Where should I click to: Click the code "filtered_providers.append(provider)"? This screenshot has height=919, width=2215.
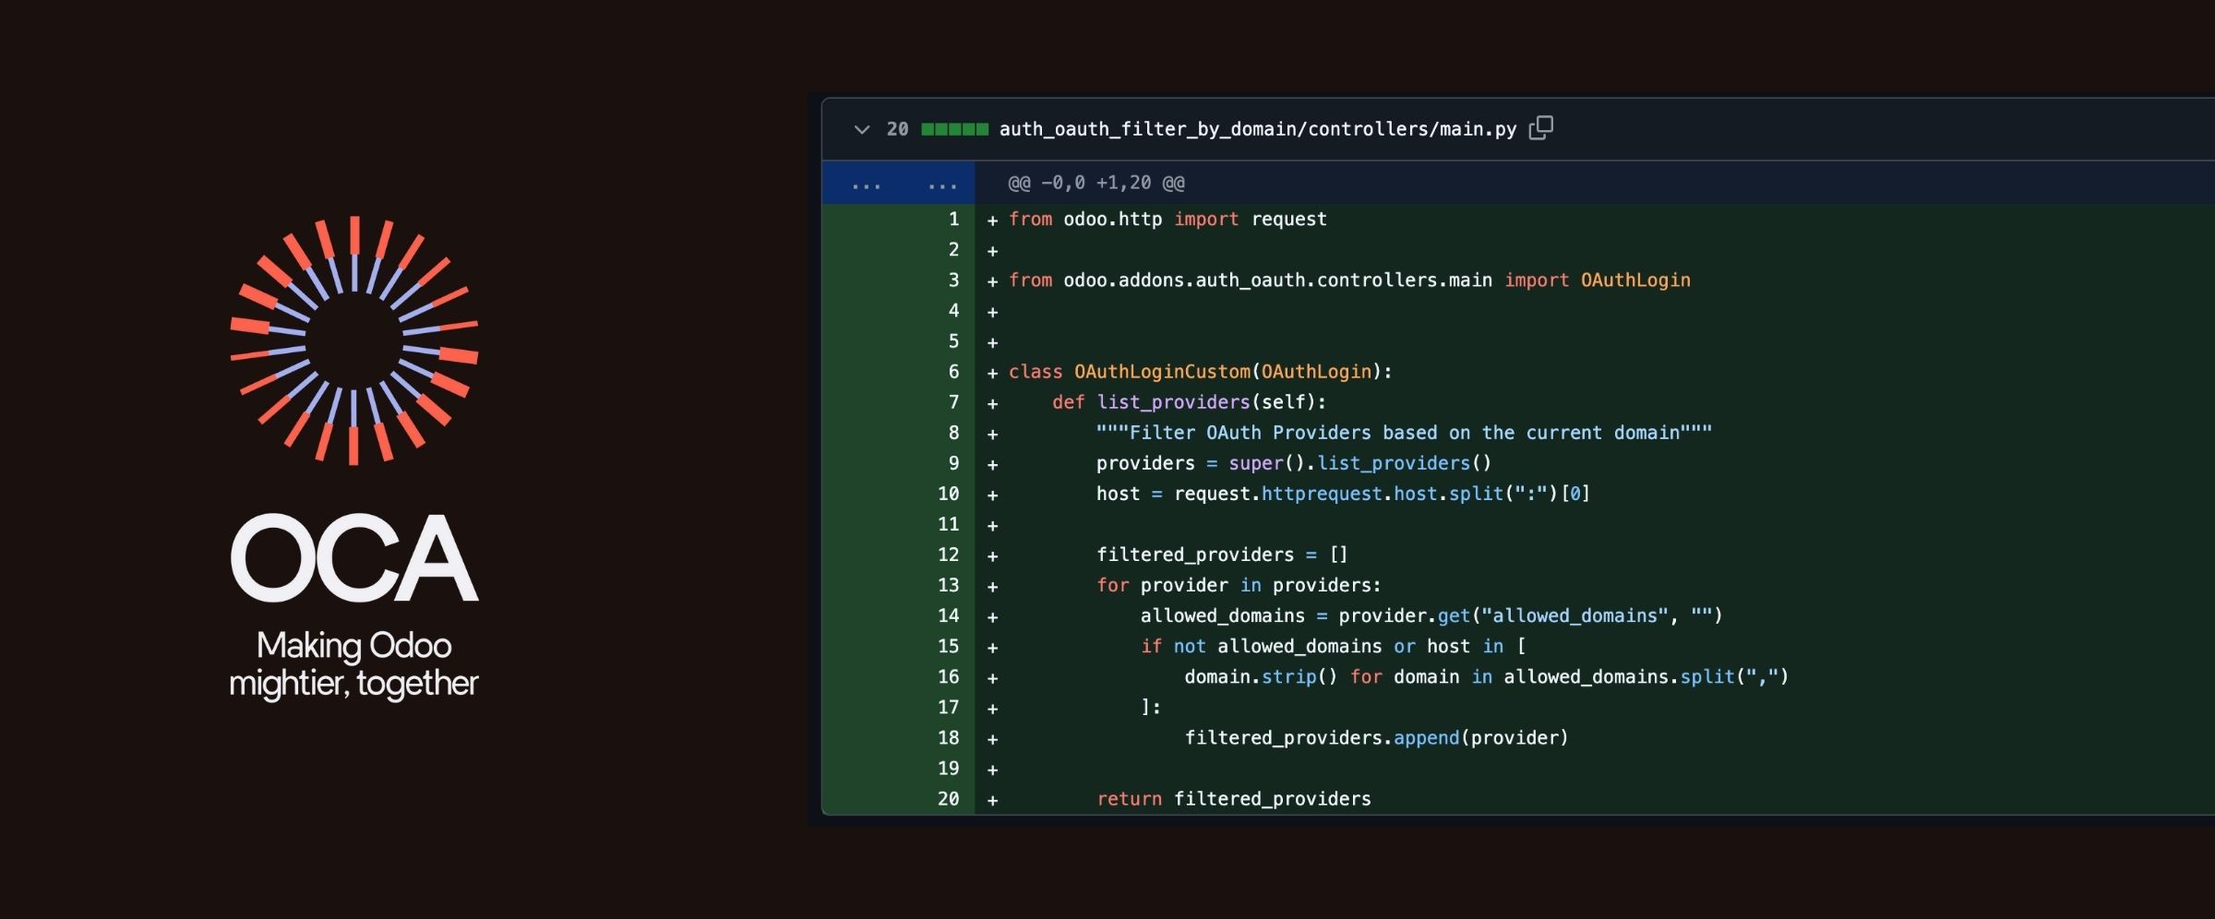pyautogui.click(x=1376, y=738)
